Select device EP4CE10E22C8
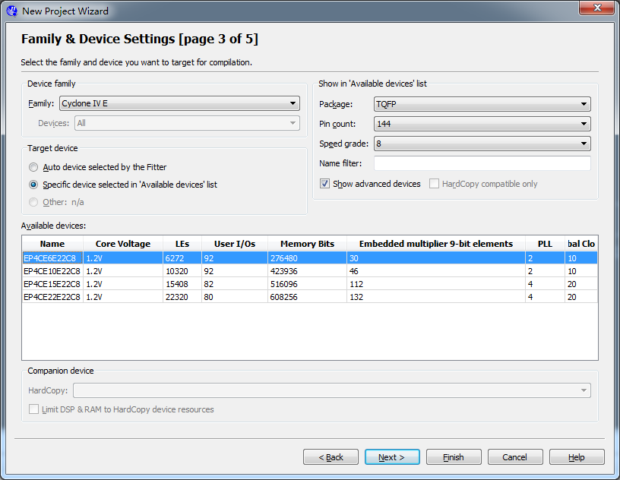This screenshot has height=480, width=620. coord(52,271)
